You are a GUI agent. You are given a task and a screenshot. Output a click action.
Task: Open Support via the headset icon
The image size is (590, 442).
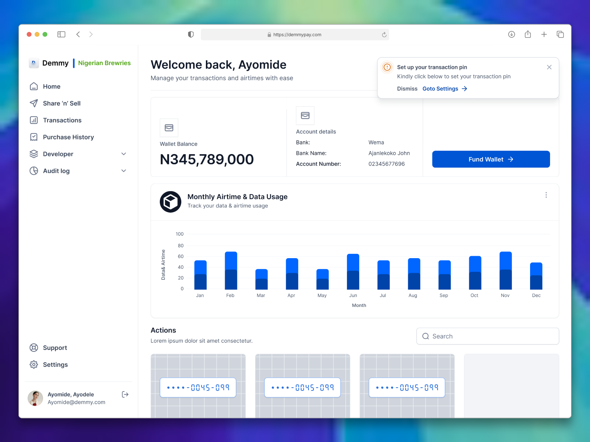34,347
